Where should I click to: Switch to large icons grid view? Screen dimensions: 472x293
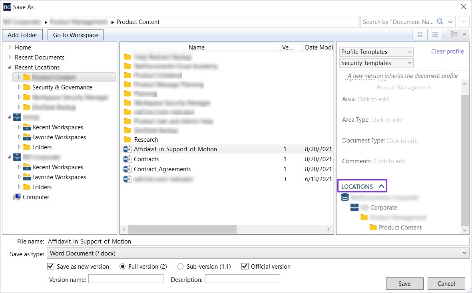[420, 35]
